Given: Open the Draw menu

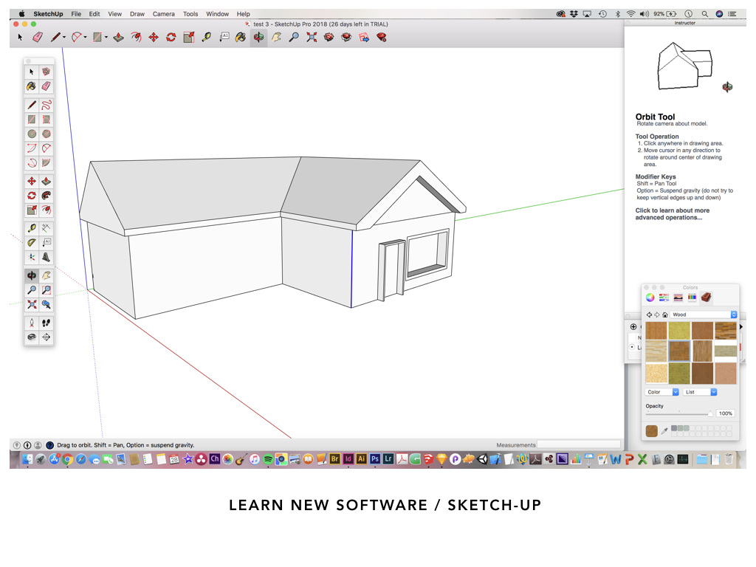Looking at the screenshot, I should pos(137,14).
